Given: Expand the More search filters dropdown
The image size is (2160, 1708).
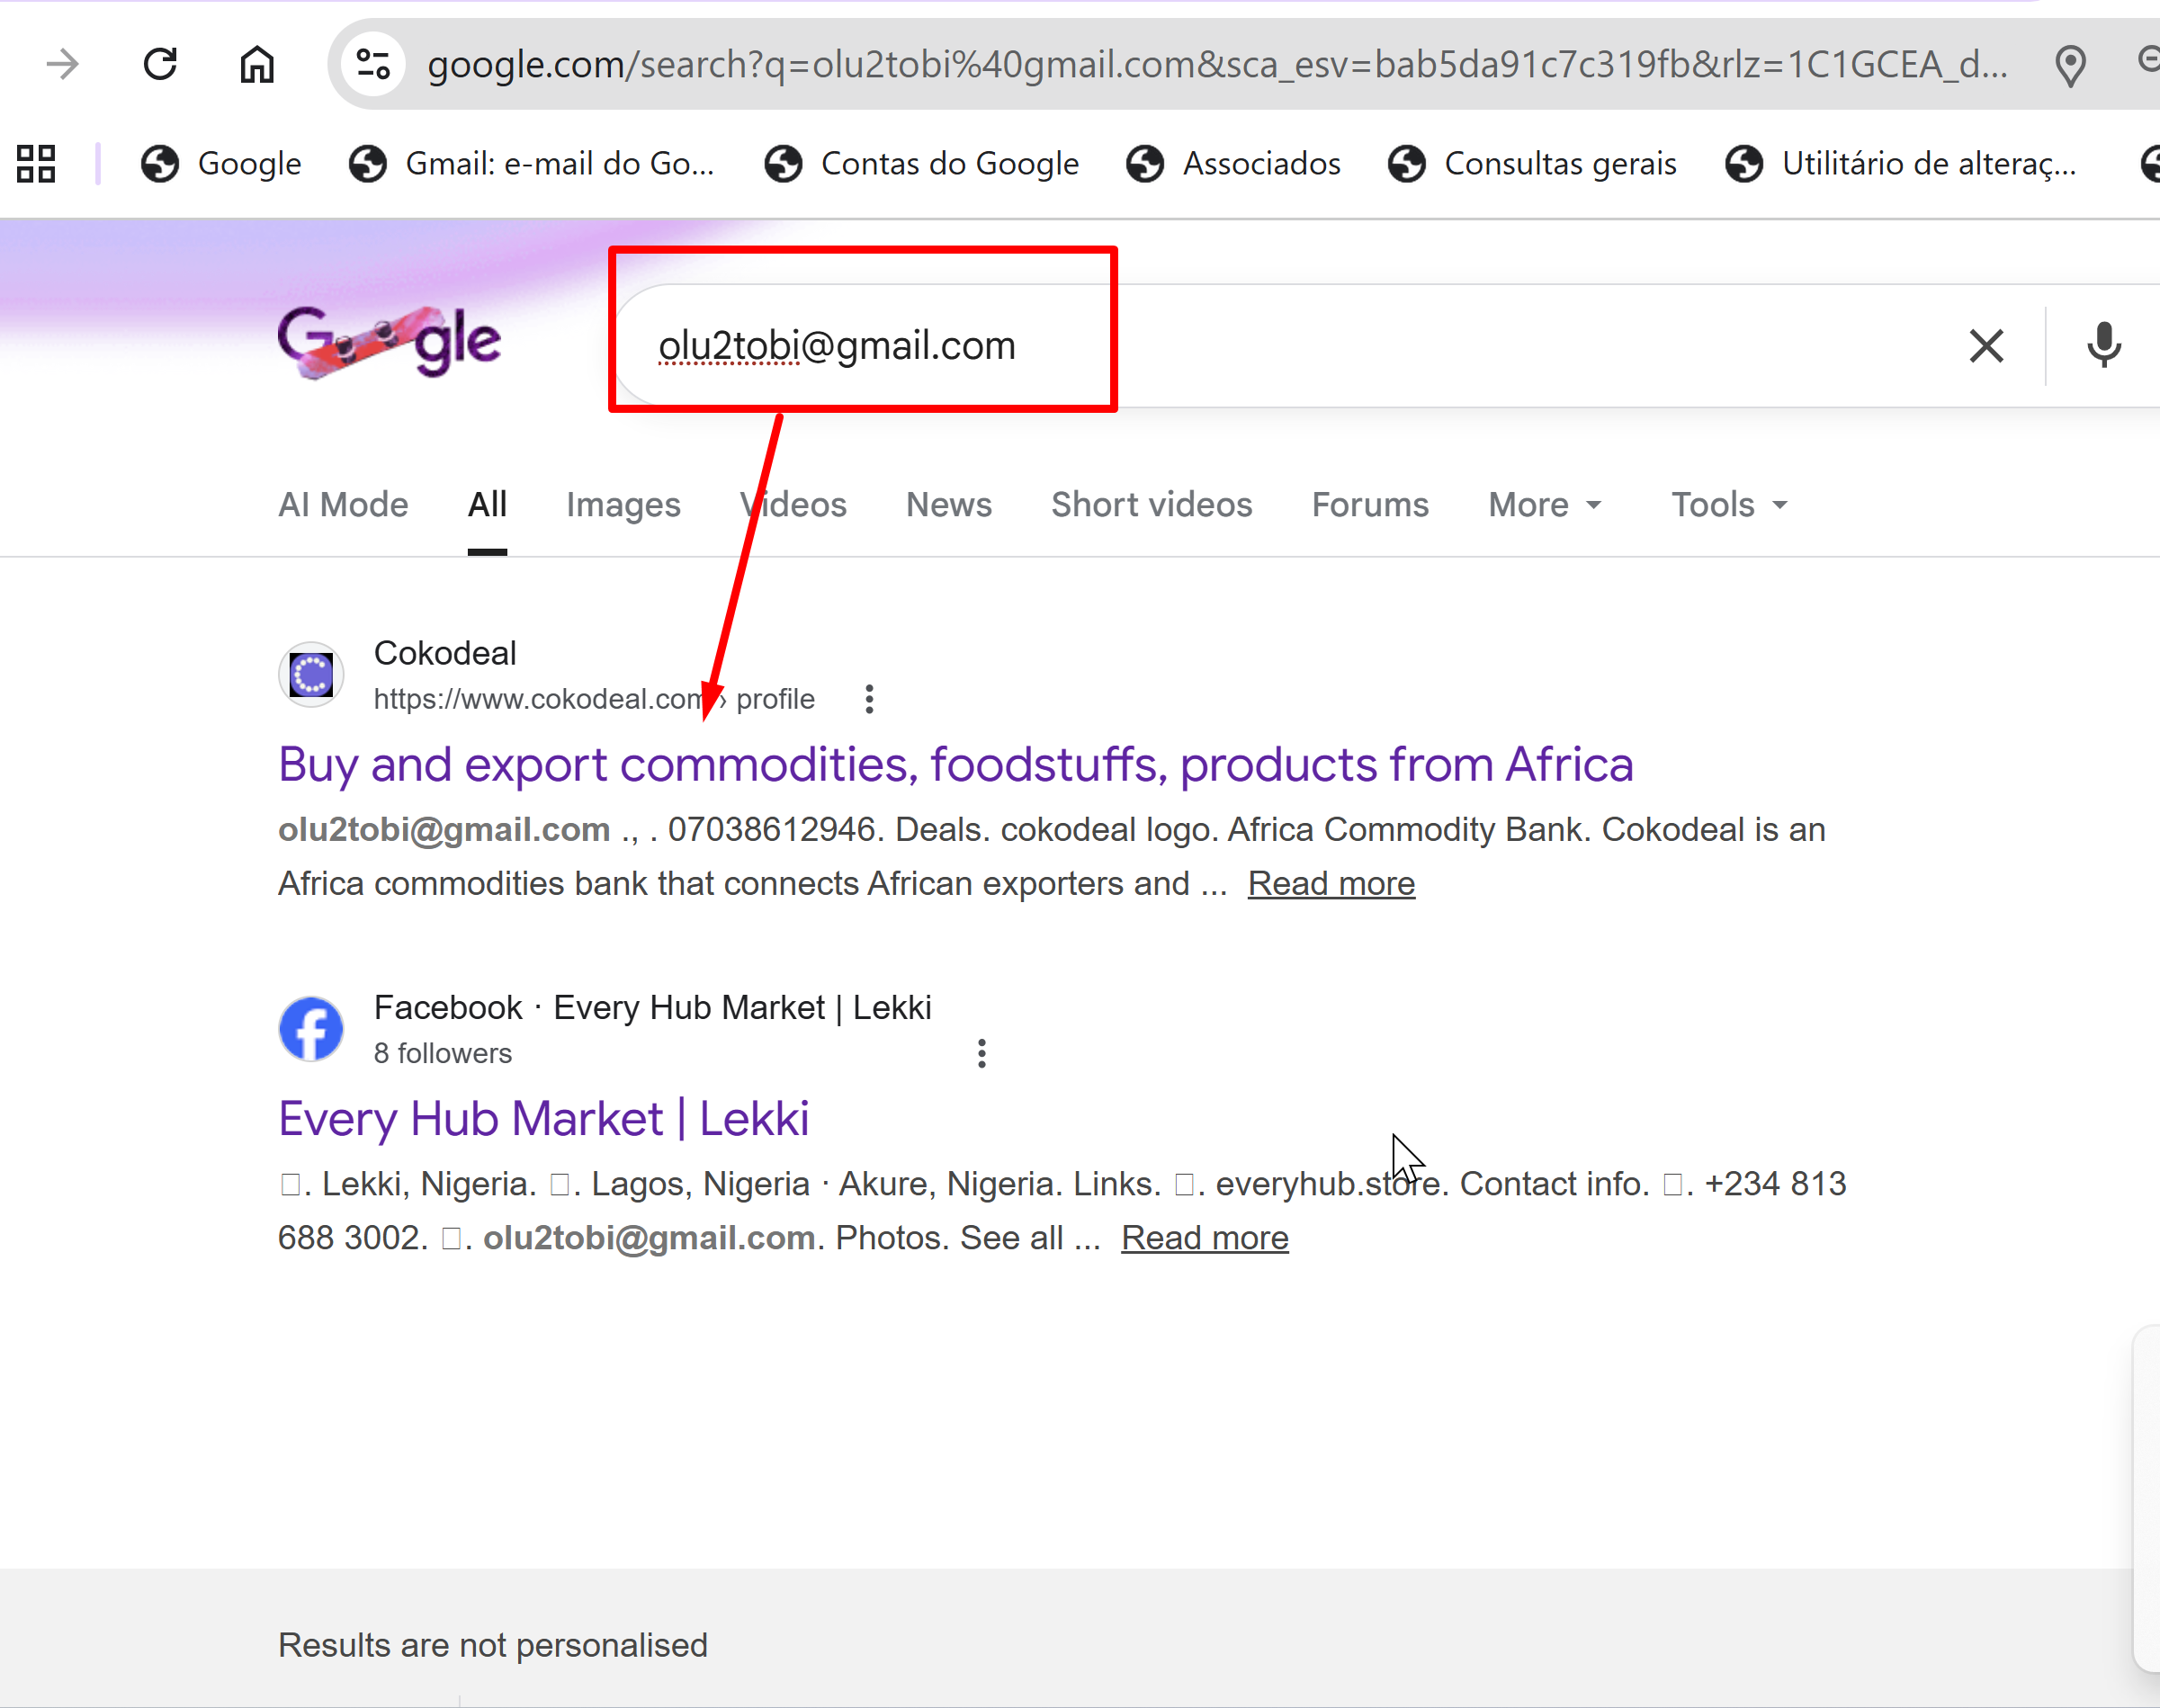Looking at the screenshot, I should tap(1544, 505).
